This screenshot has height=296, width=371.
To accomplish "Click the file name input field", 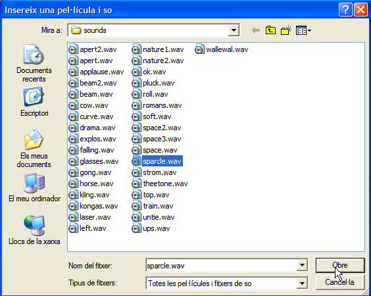I will pyautogui.click(x=222, y=265).
